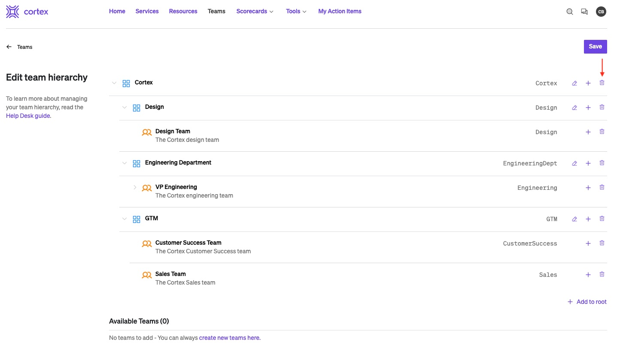Open the Help Desk guide link
617x354 pixels.
coord(28,116)
